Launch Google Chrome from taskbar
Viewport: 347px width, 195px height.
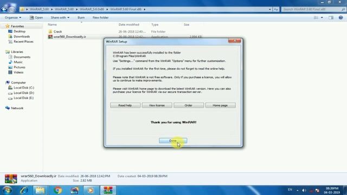point(57,190)
